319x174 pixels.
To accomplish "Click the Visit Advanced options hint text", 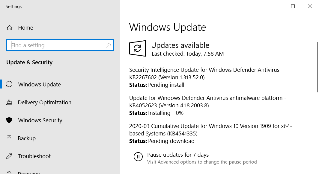I will 202,162.
